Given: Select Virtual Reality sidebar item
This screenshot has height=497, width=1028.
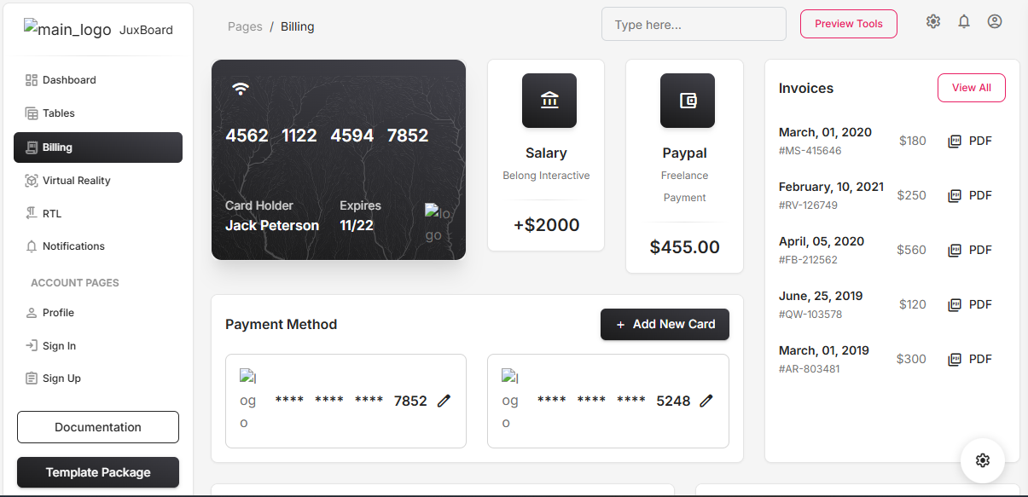Looking at the screenshot, I should [x=76, y=181].
